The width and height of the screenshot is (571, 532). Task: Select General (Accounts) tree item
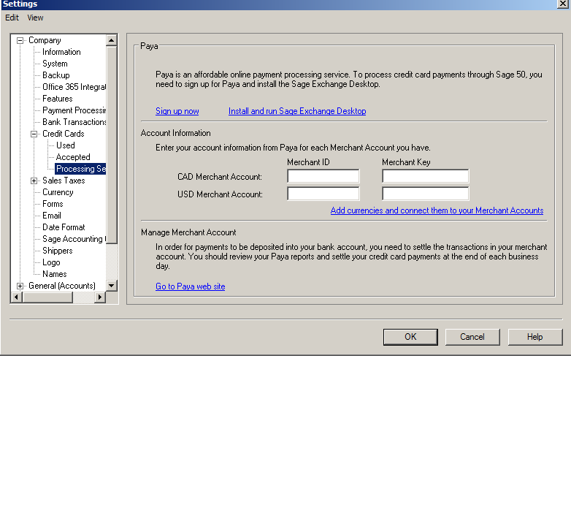tap(62, 286)
